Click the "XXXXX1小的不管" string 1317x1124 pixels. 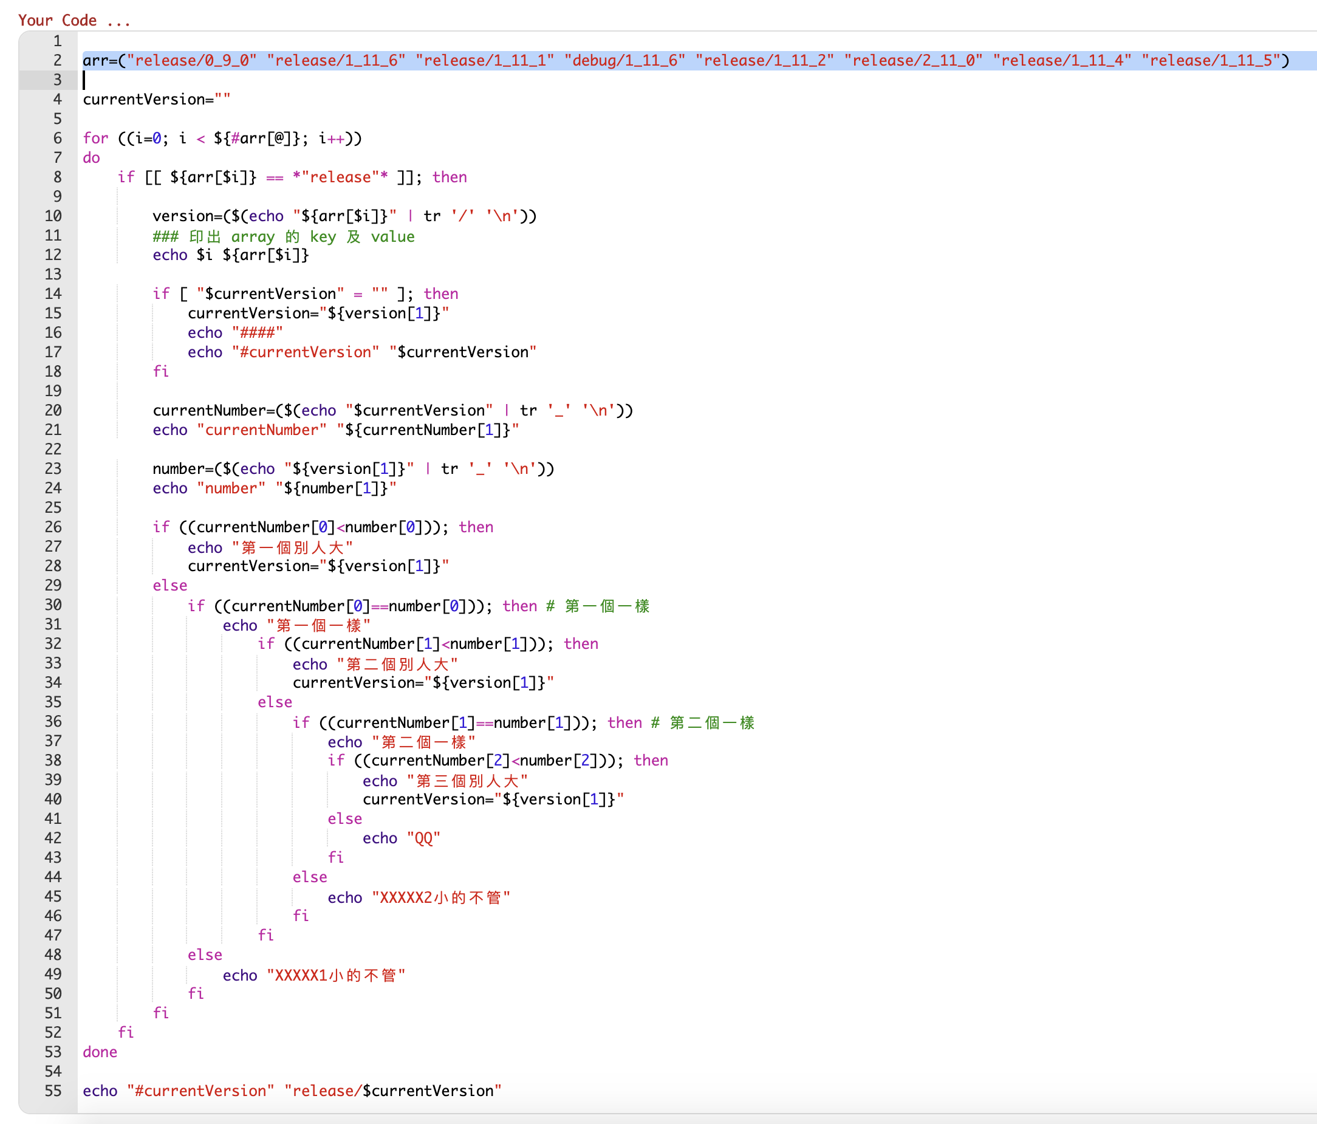[337, 975]
